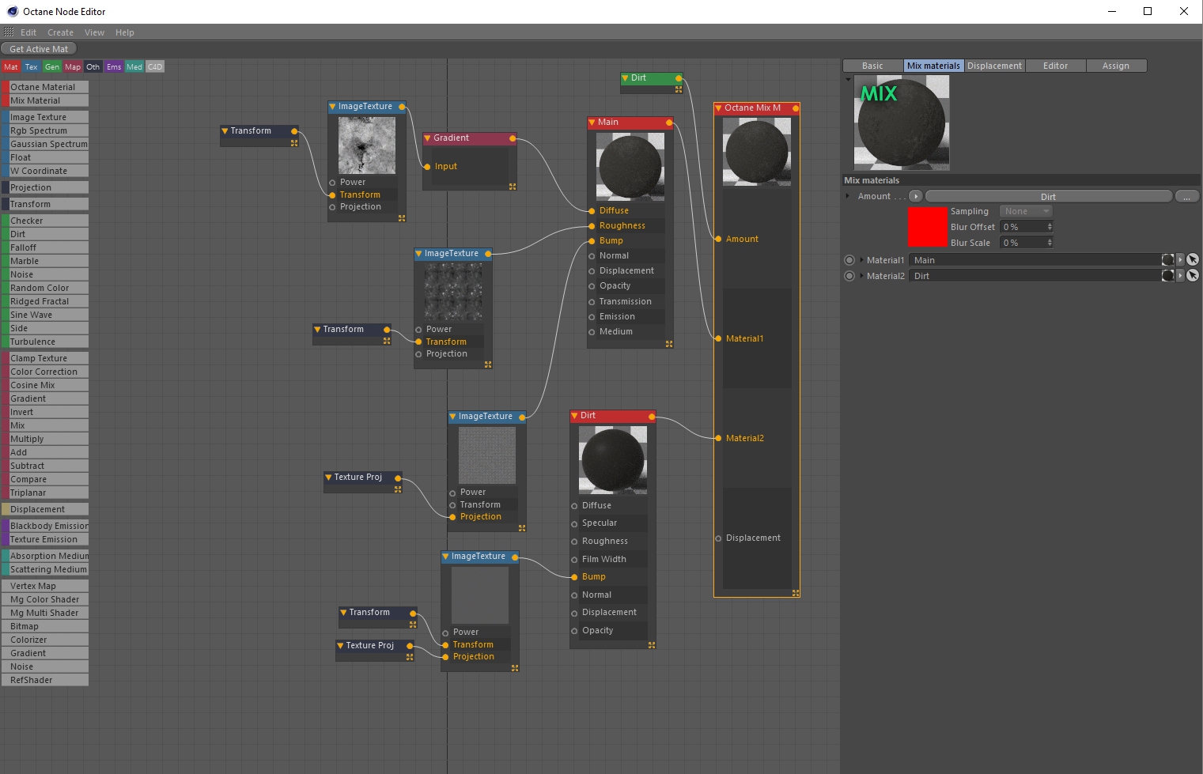1203x774 pixels.
Task: Collapse the material preview panel arrow
Action: [848, 79]
